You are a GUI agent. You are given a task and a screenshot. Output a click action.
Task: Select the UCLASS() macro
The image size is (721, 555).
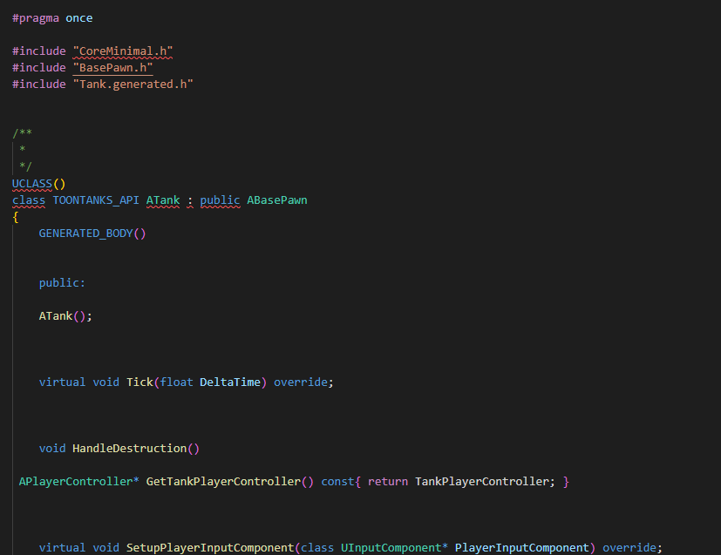click(x=31, y=183)
